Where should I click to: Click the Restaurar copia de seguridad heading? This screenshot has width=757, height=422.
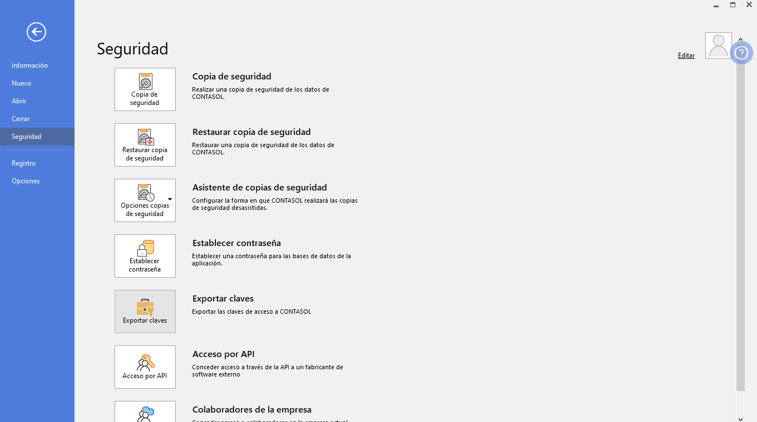pyautogui.click(x=251, y=132)
